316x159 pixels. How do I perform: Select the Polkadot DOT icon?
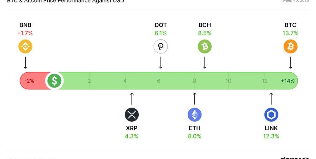(161, 47)
